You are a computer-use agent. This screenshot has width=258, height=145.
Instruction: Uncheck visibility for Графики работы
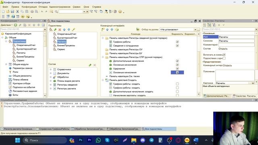tap(177, 42)
